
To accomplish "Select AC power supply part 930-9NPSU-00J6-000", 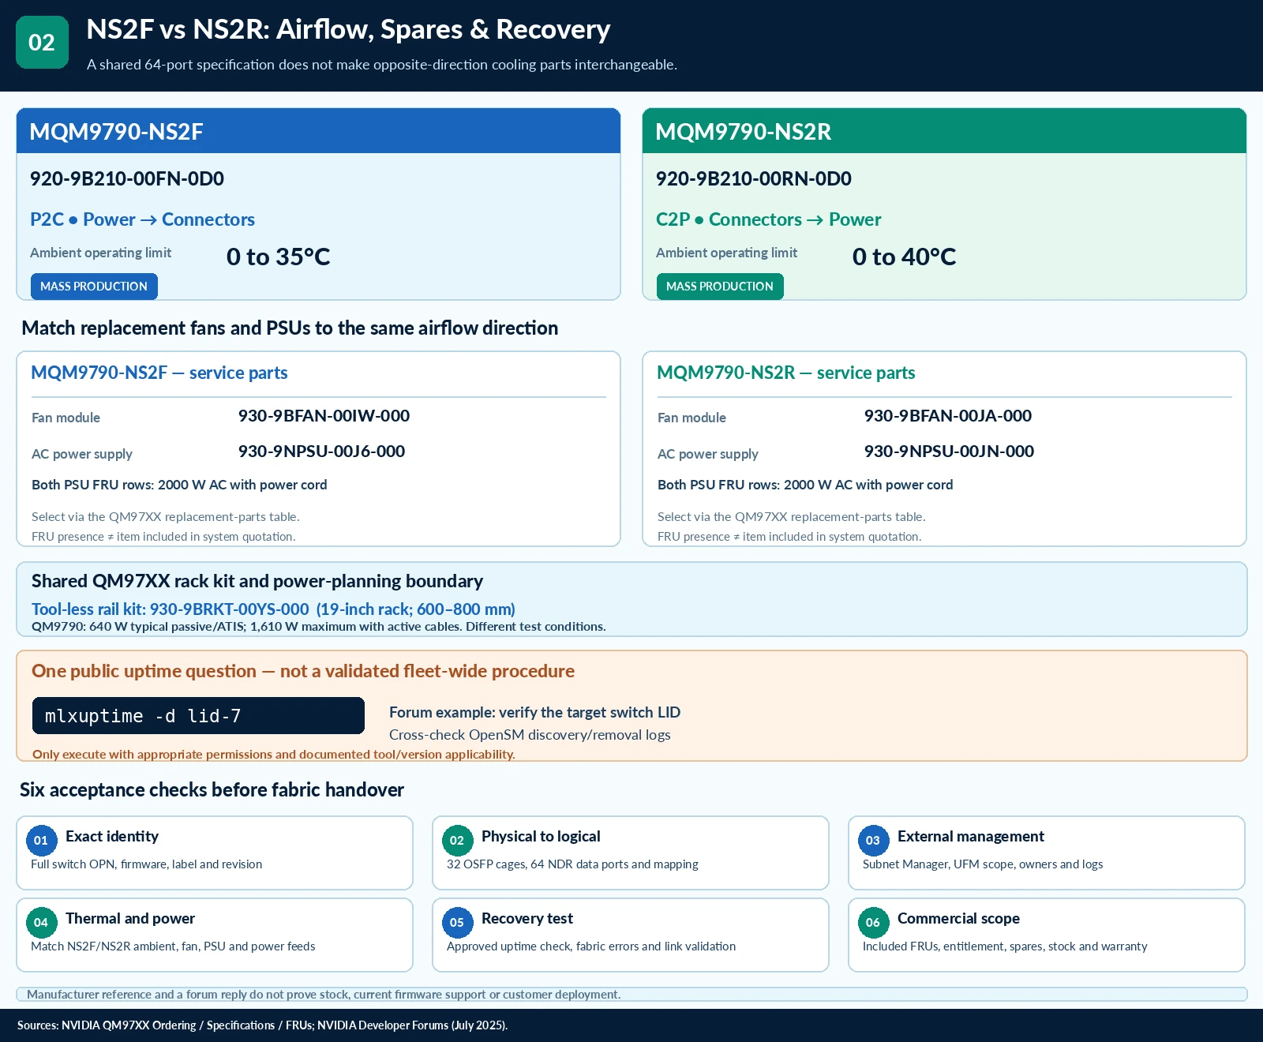I will pos(322,452).
